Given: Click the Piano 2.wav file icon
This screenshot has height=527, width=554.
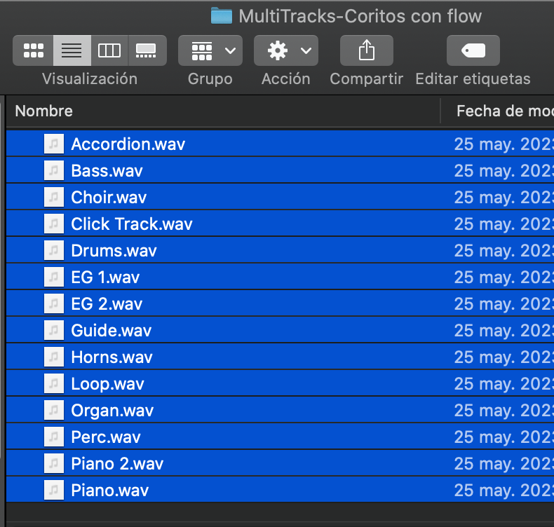Looking at the screenshot, I should pyautogui.click(x=54, y=463).
